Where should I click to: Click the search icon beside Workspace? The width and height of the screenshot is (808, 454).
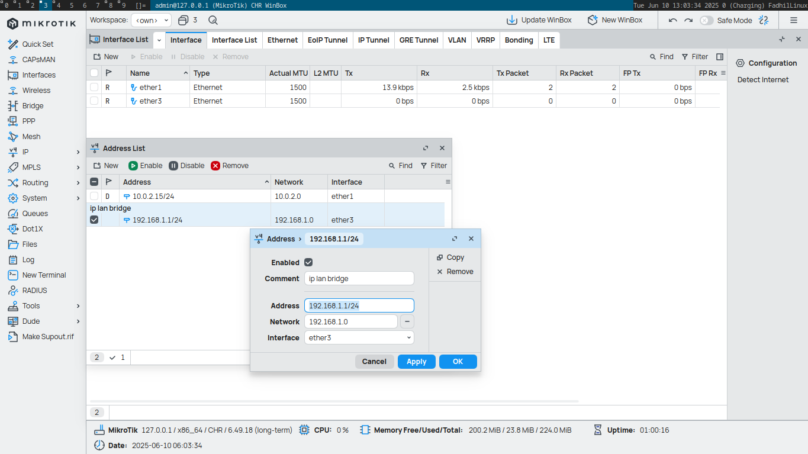coord(213,20)
